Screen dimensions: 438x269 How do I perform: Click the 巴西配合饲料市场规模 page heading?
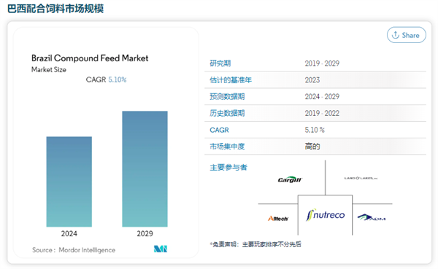(x=55, y=9)
